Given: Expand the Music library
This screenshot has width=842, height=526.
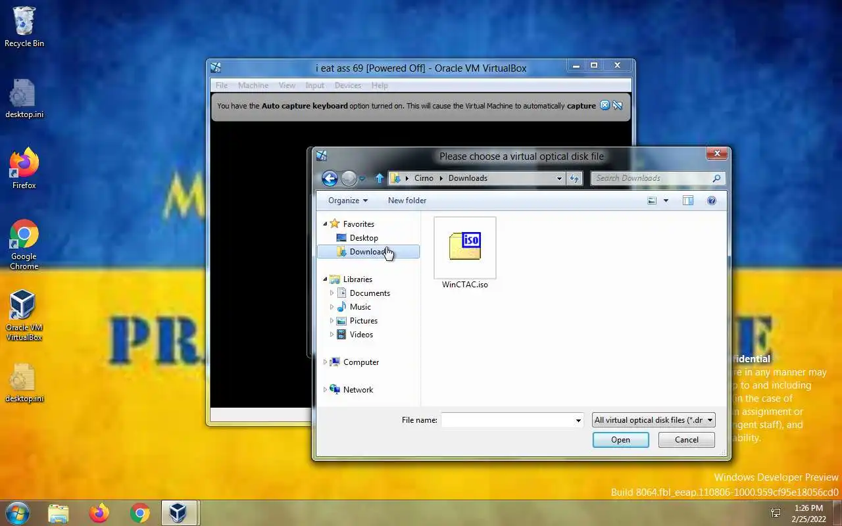Looking at the screenshot, I should point(332,307).
